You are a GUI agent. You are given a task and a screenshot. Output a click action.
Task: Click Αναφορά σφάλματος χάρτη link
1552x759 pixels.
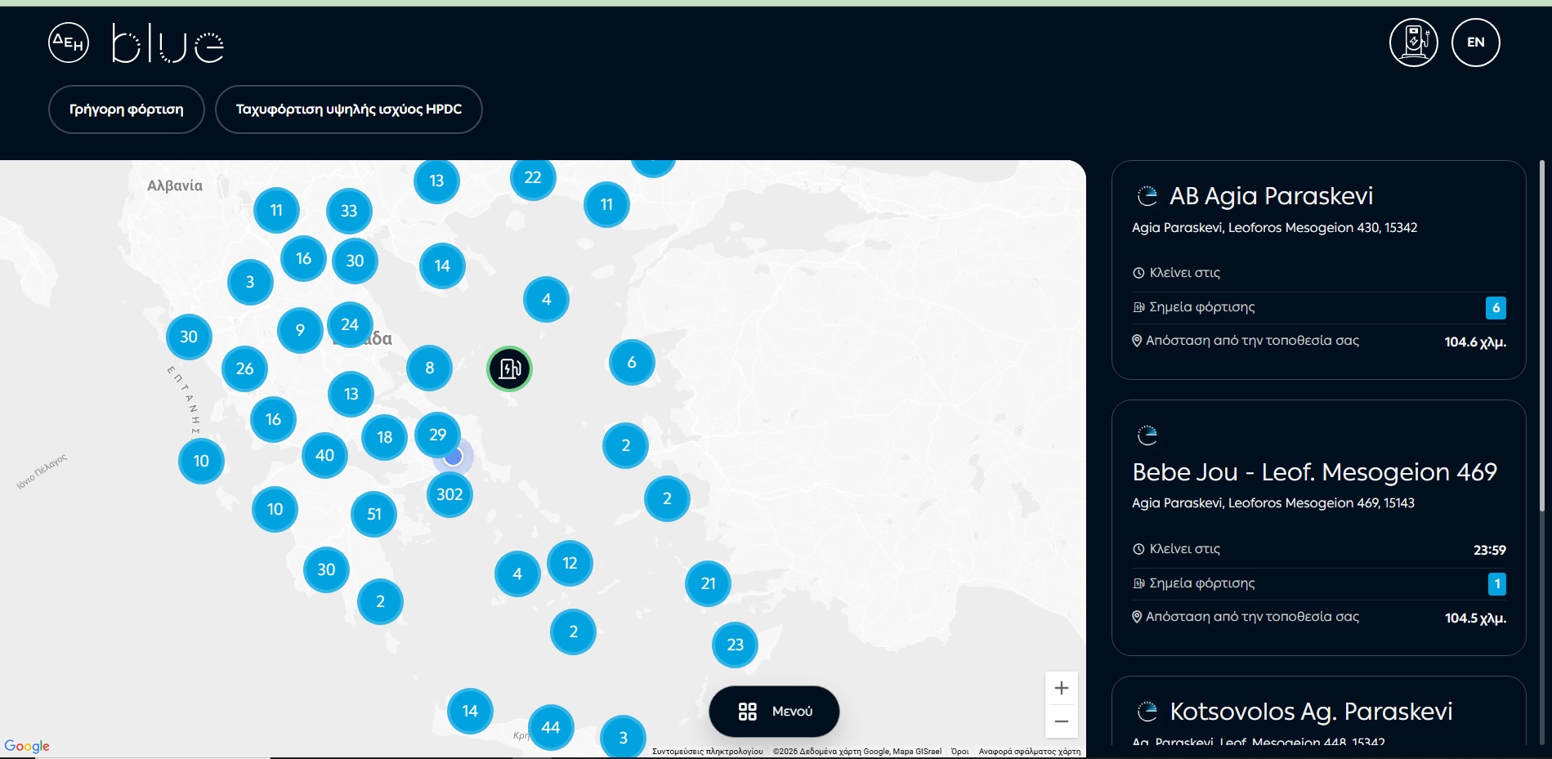click(1030, 752)
